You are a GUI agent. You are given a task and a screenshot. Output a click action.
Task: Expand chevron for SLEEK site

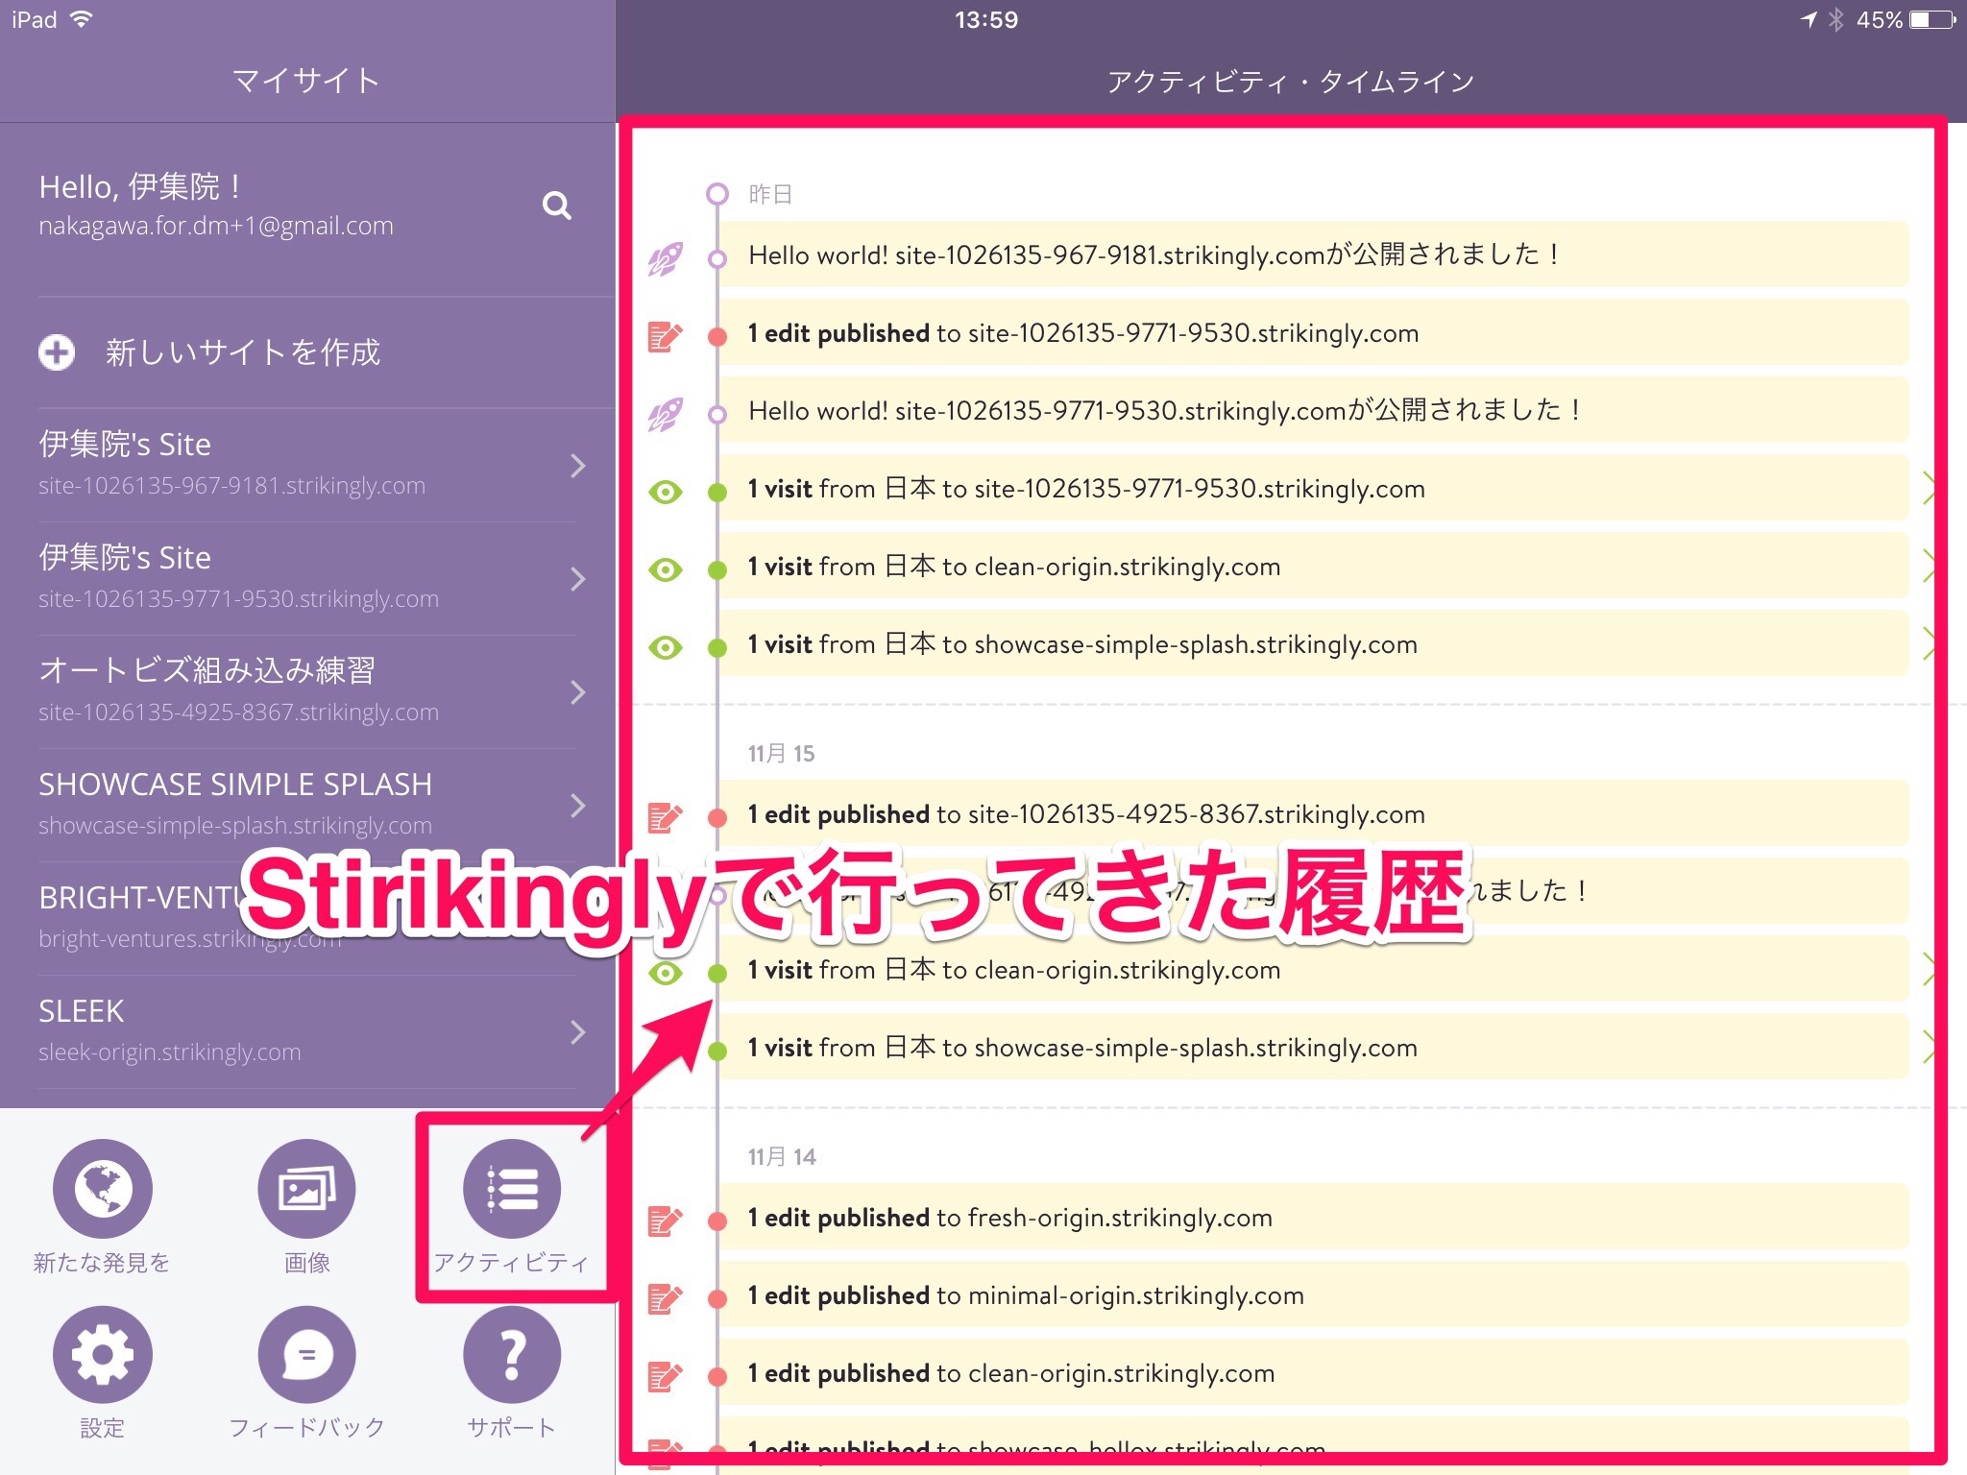(x=577, y=1031)
